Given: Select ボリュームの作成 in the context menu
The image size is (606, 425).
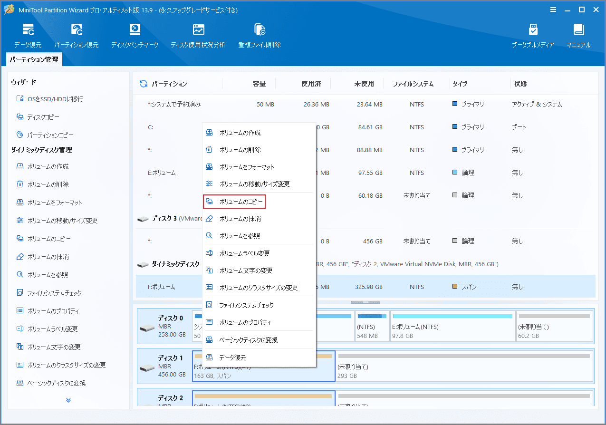Looking at the screenshot, I should point(259,133).
